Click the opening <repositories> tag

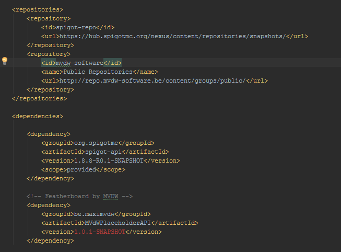[x=38, y=9]
